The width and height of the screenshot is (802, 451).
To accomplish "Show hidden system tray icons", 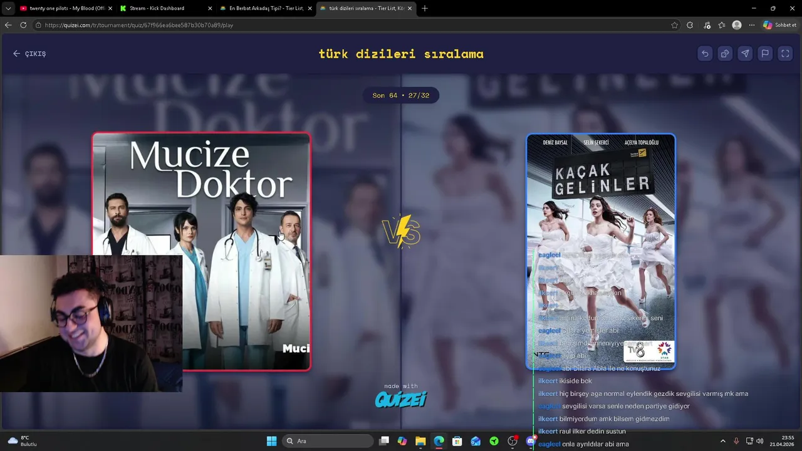I will click(722, 441).
